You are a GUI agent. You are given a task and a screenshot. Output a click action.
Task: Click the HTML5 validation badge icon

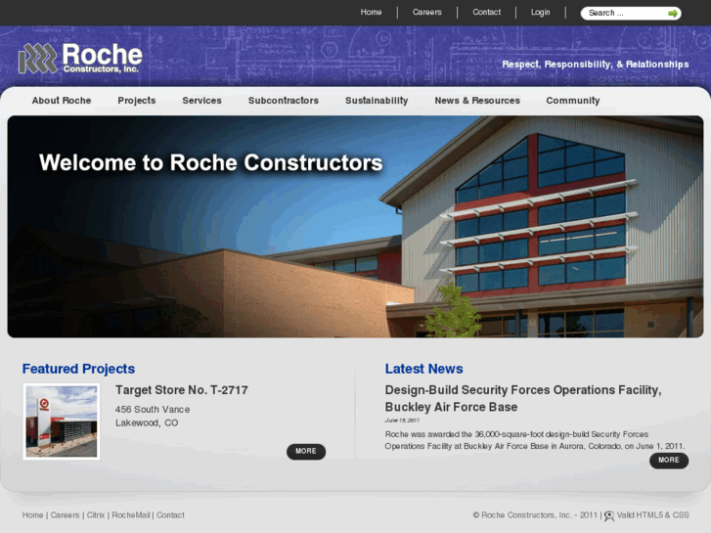coord(609,515)
